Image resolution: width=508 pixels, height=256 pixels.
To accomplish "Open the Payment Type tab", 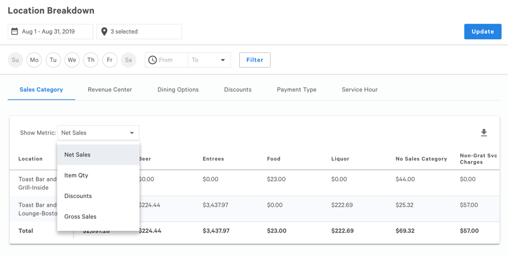I will pyautogui.click(x=297, y=90).
